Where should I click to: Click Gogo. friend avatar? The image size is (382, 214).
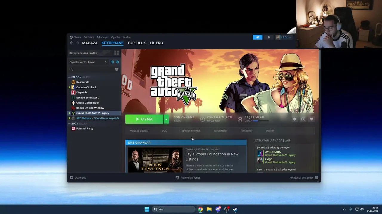(261, 160)
